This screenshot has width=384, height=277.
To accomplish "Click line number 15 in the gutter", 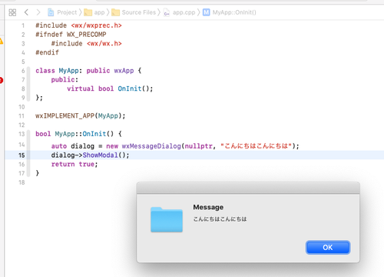I will [x=22, y=155].
